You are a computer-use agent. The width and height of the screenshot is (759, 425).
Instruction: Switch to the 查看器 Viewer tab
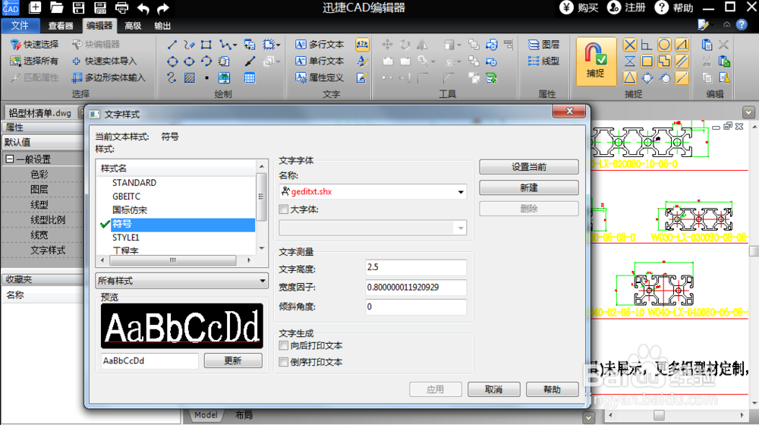(61, 26)
